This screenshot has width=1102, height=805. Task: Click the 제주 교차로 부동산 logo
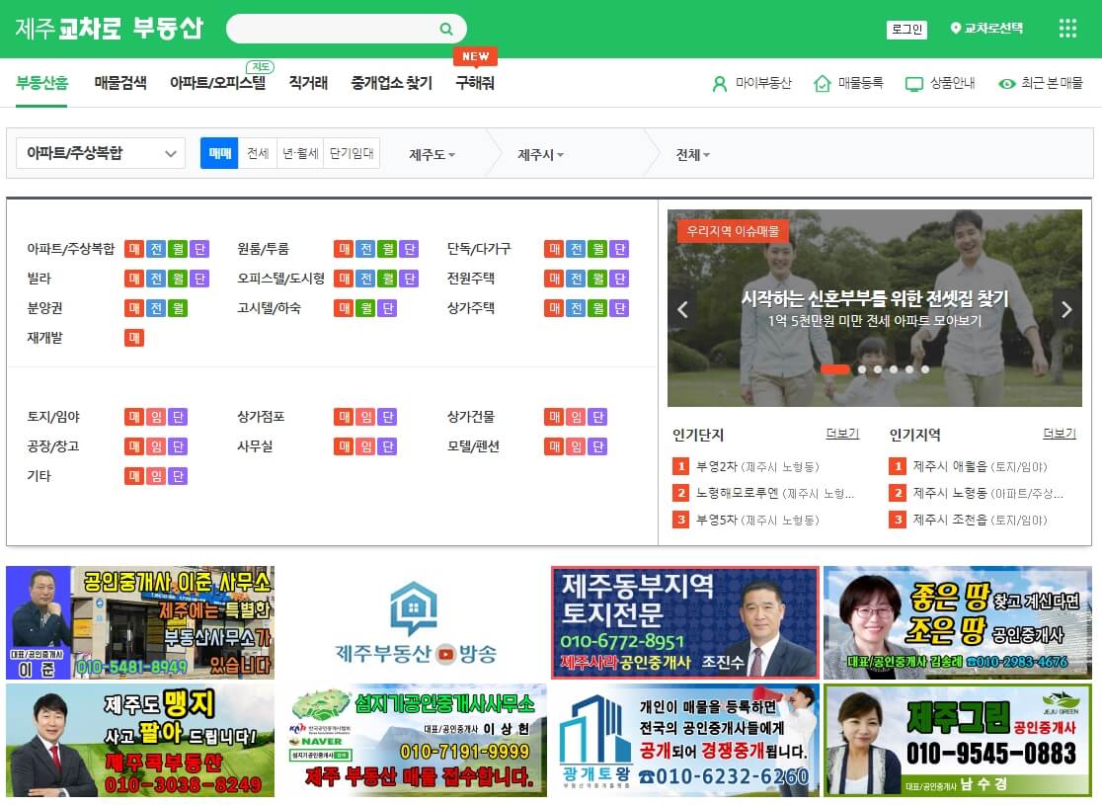coord(109,28)
